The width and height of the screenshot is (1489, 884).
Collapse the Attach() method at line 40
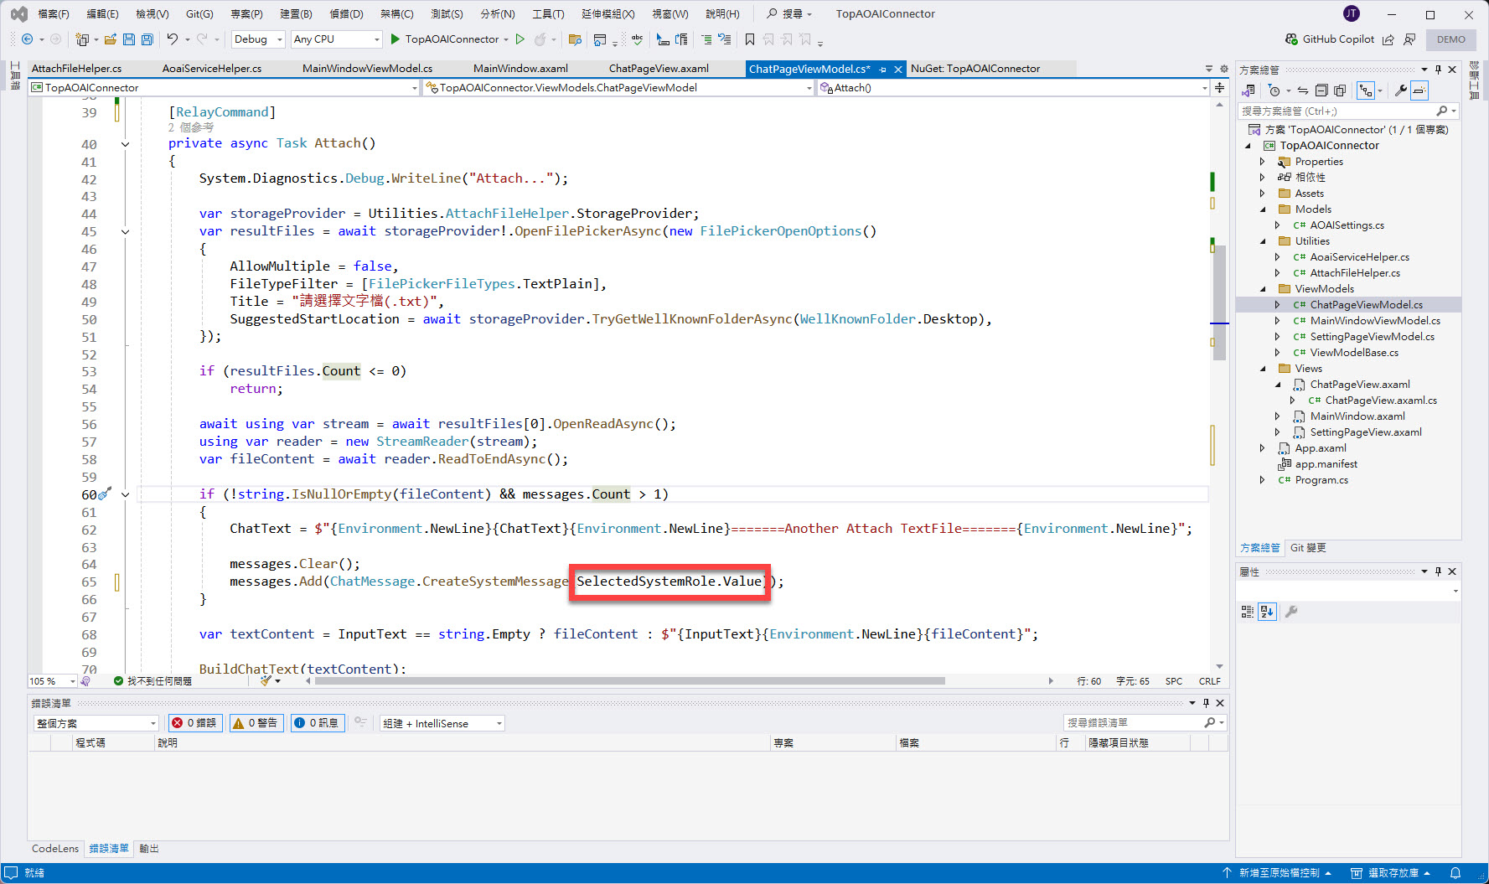point(125,144)
